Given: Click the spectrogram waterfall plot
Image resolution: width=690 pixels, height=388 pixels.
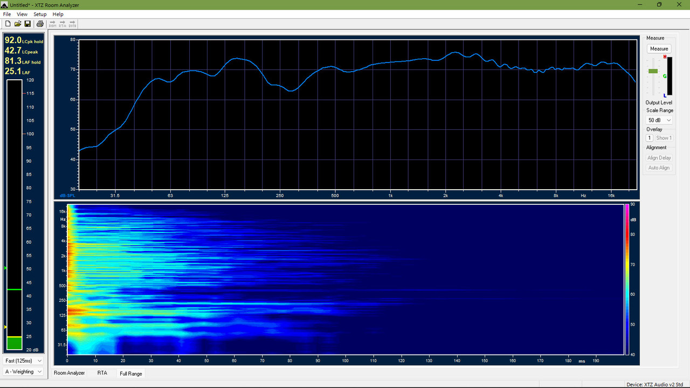Looking at the screenshot, I should pos(344,279).
